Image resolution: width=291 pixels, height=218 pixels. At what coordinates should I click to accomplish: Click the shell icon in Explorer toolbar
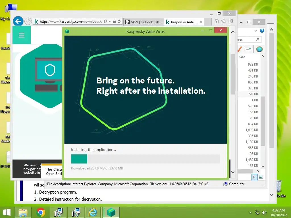[259, 49]
